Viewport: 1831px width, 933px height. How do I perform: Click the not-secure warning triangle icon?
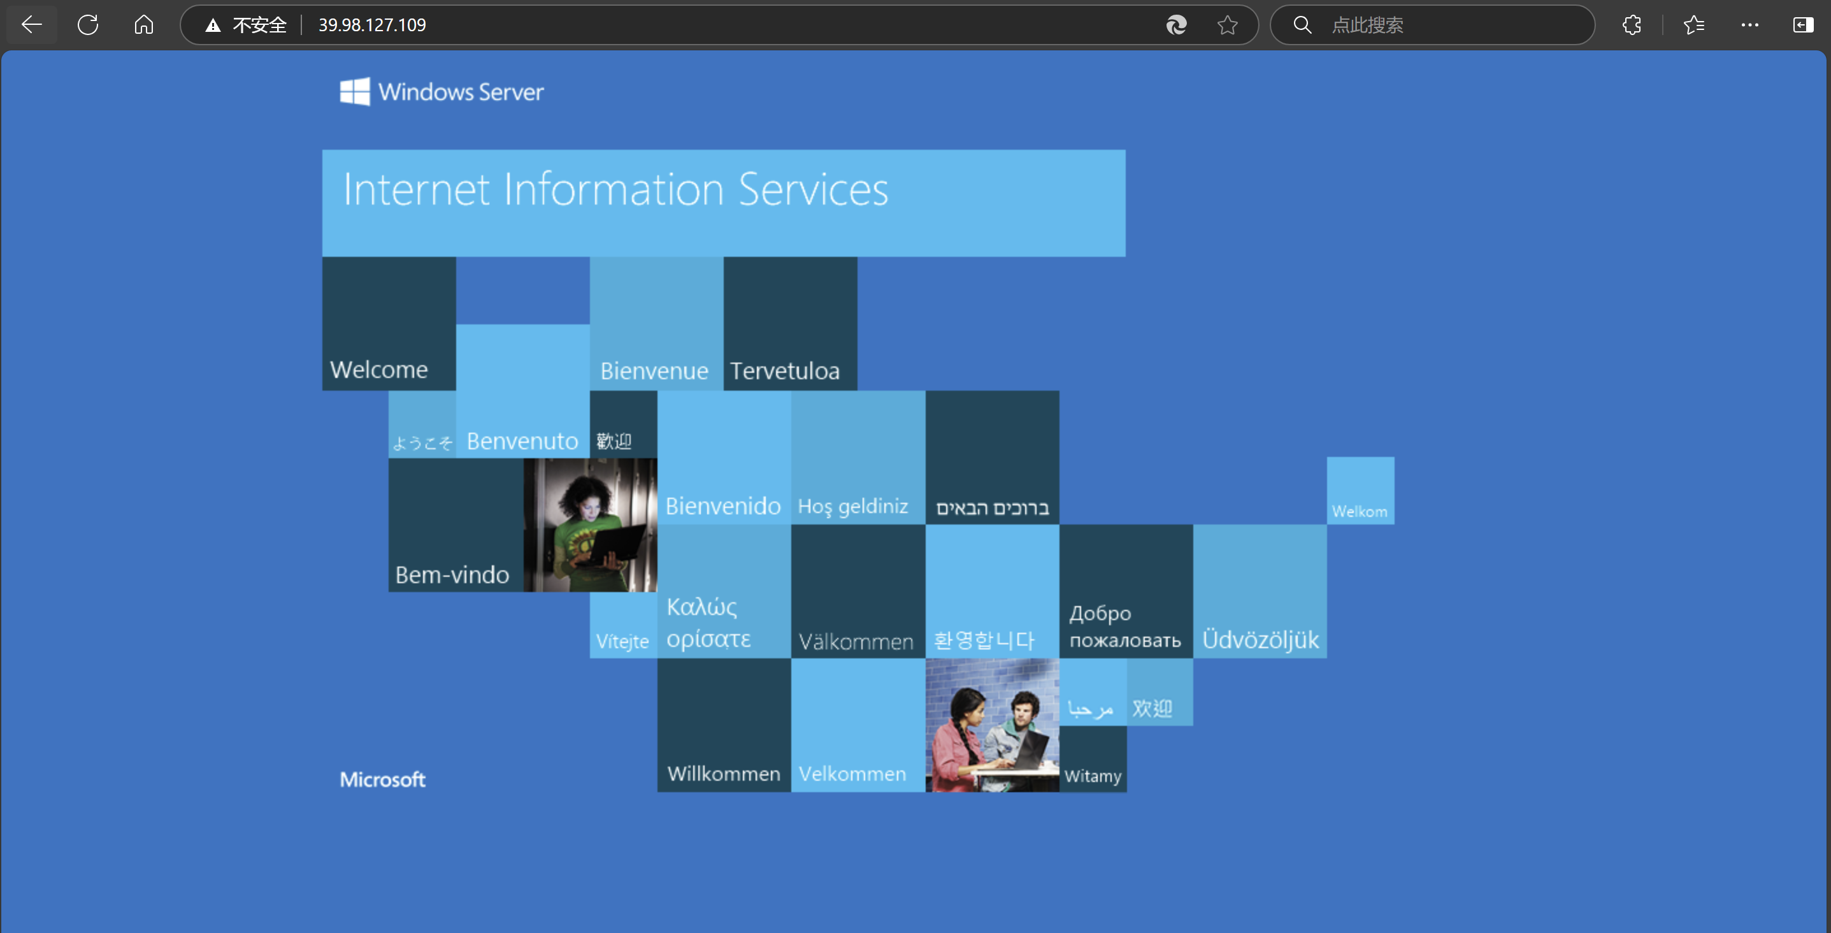[212, 25]
